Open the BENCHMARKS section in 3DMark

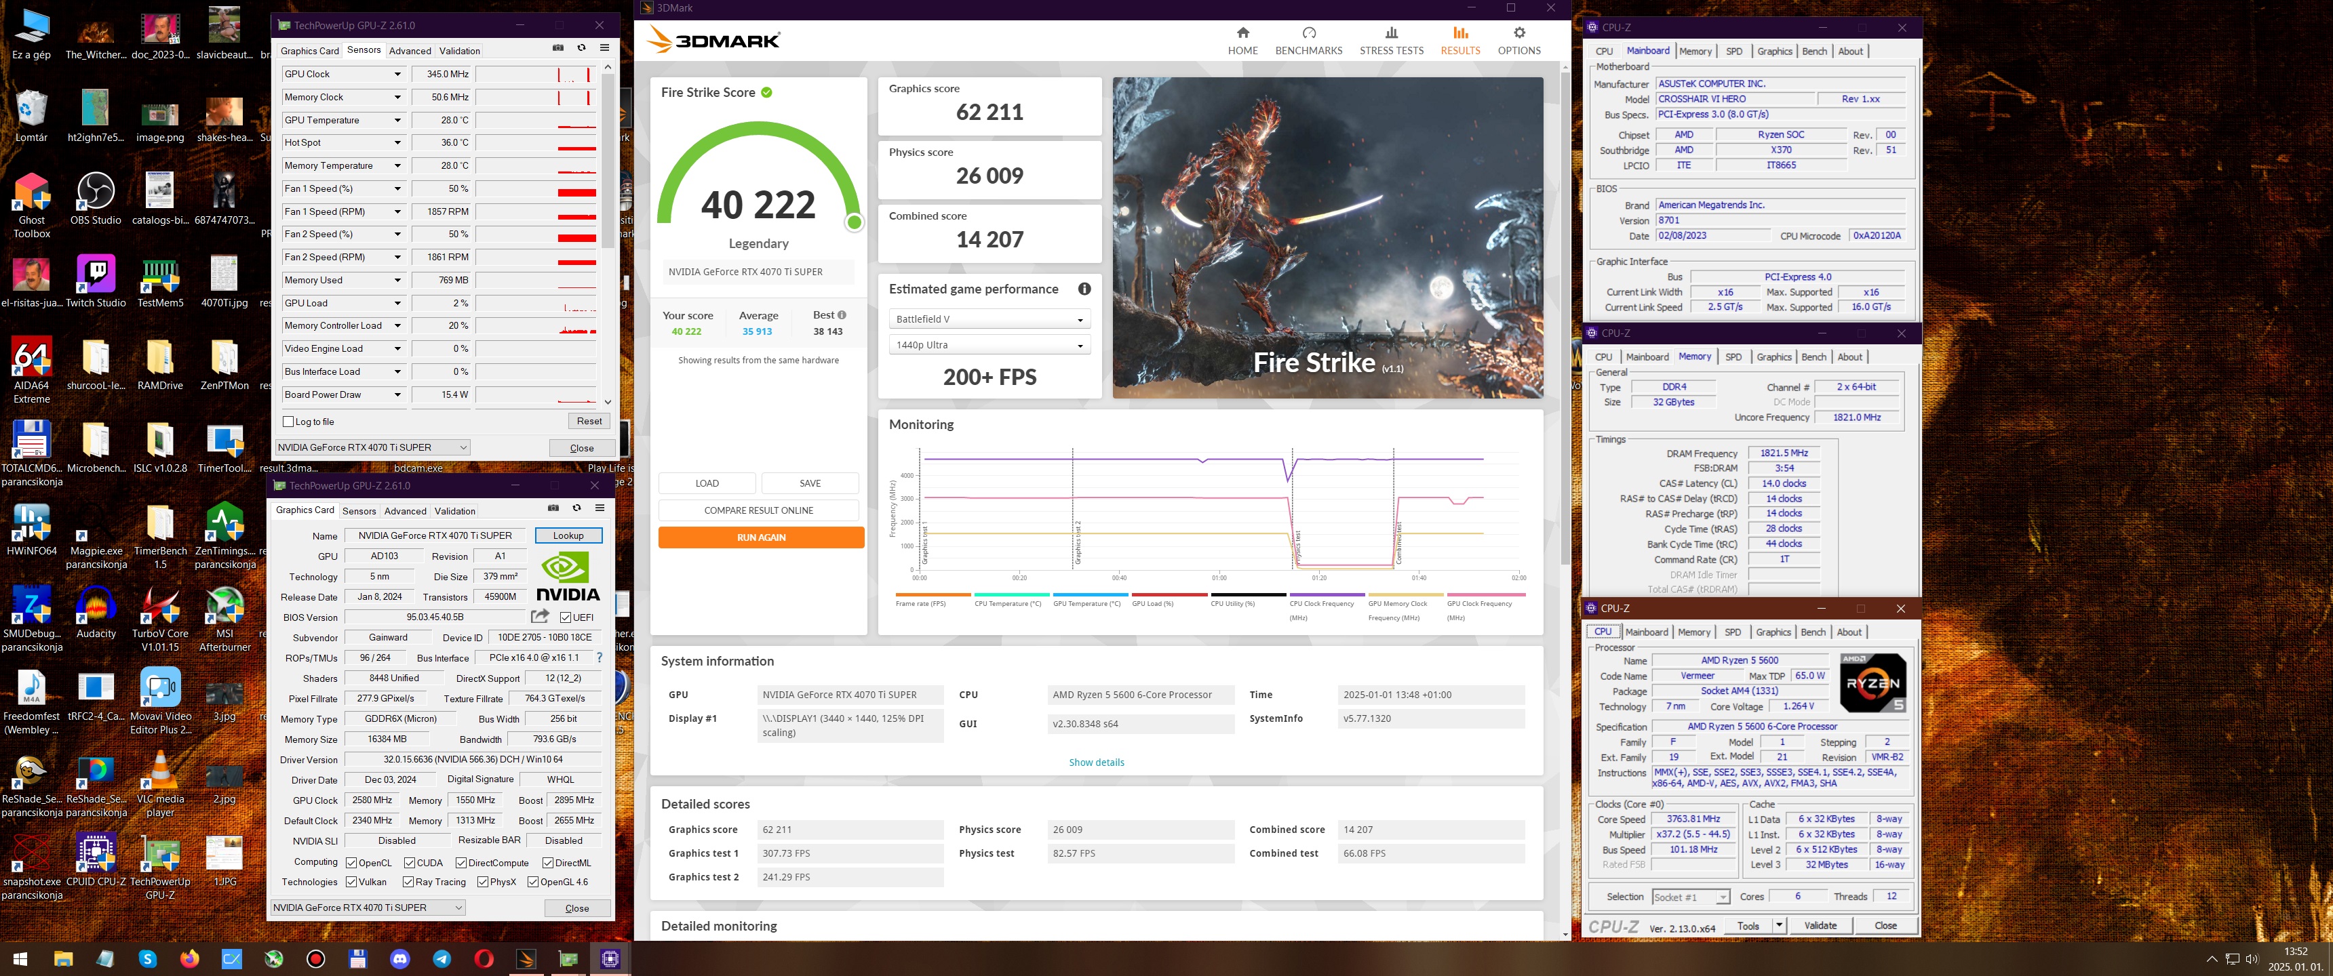(x=1309, y=41)
